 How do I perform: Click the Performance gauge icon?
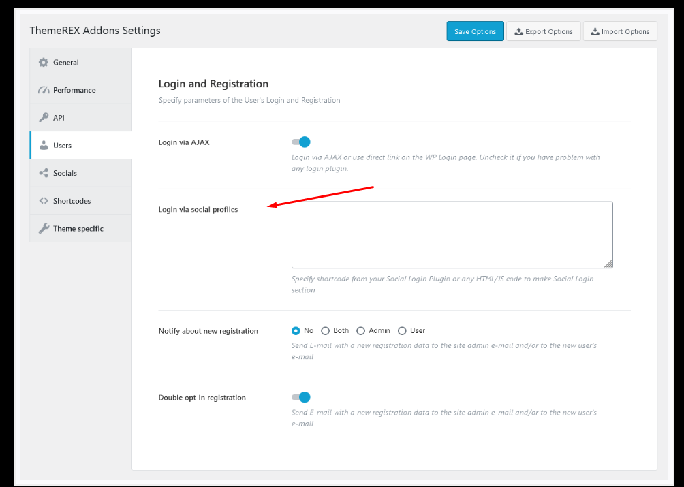pos(44,91)
